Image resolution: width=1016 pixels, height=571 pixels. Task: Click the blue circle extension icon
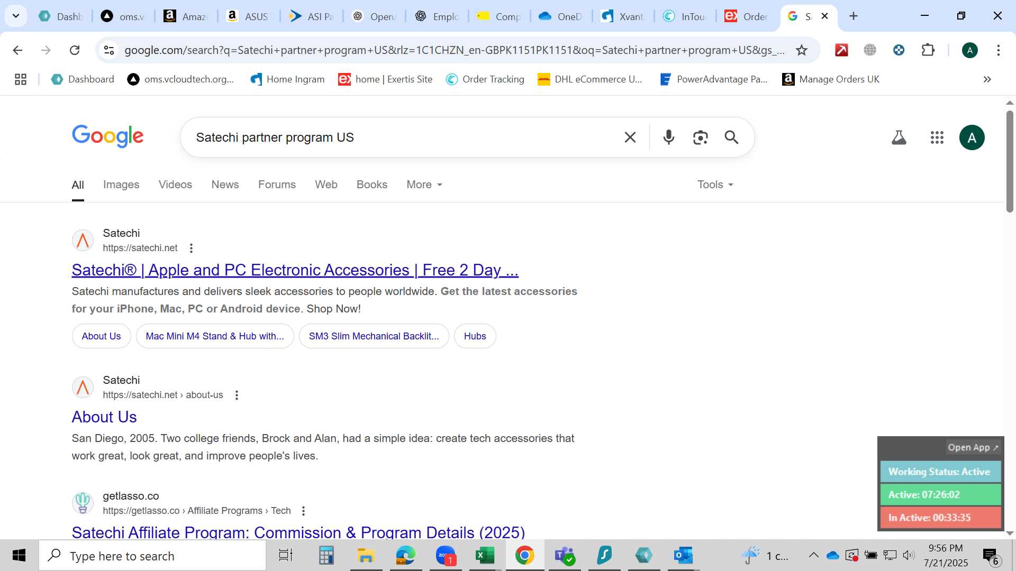[899, 50]
